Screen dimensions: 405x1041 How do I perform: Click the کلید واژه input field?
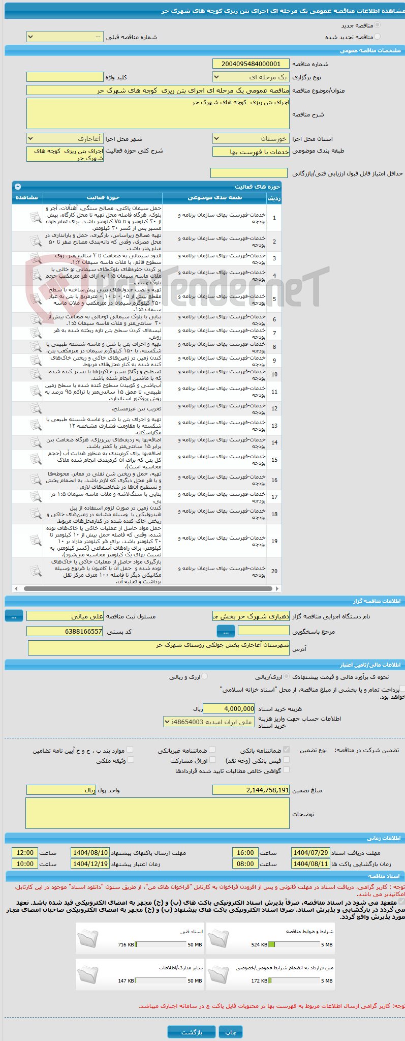point(65,77)
